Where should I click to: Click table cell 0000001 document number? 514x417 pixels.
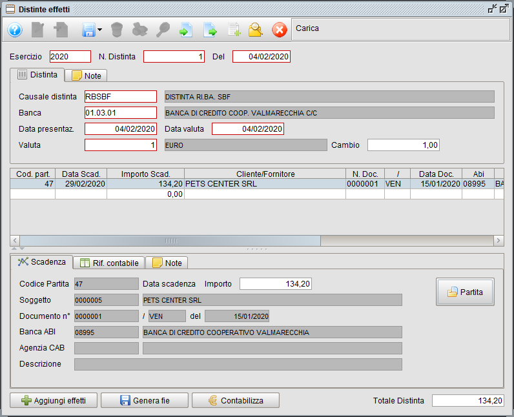click(365, 184)
